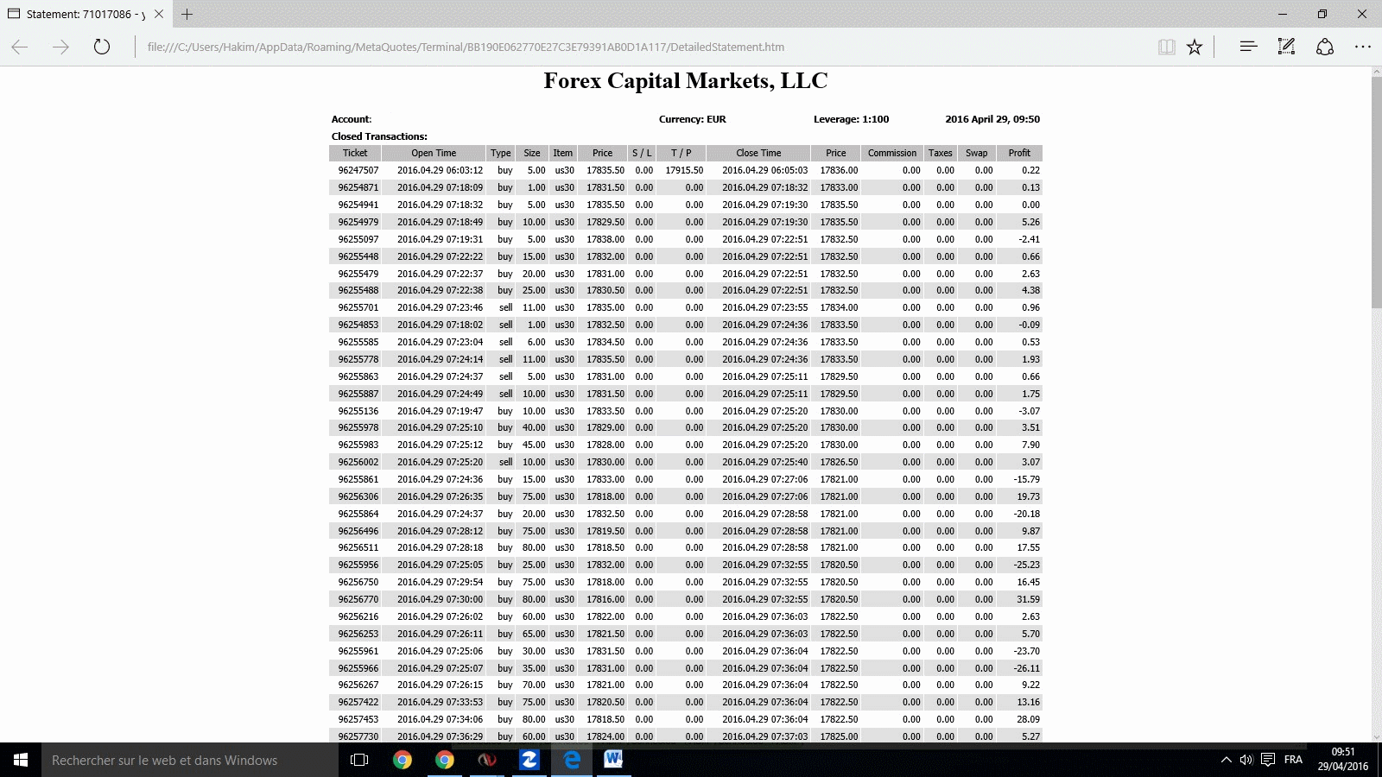Make a Web Note on the page
Viewport: 1382px width, 777px height.
tap(1286, 47)
